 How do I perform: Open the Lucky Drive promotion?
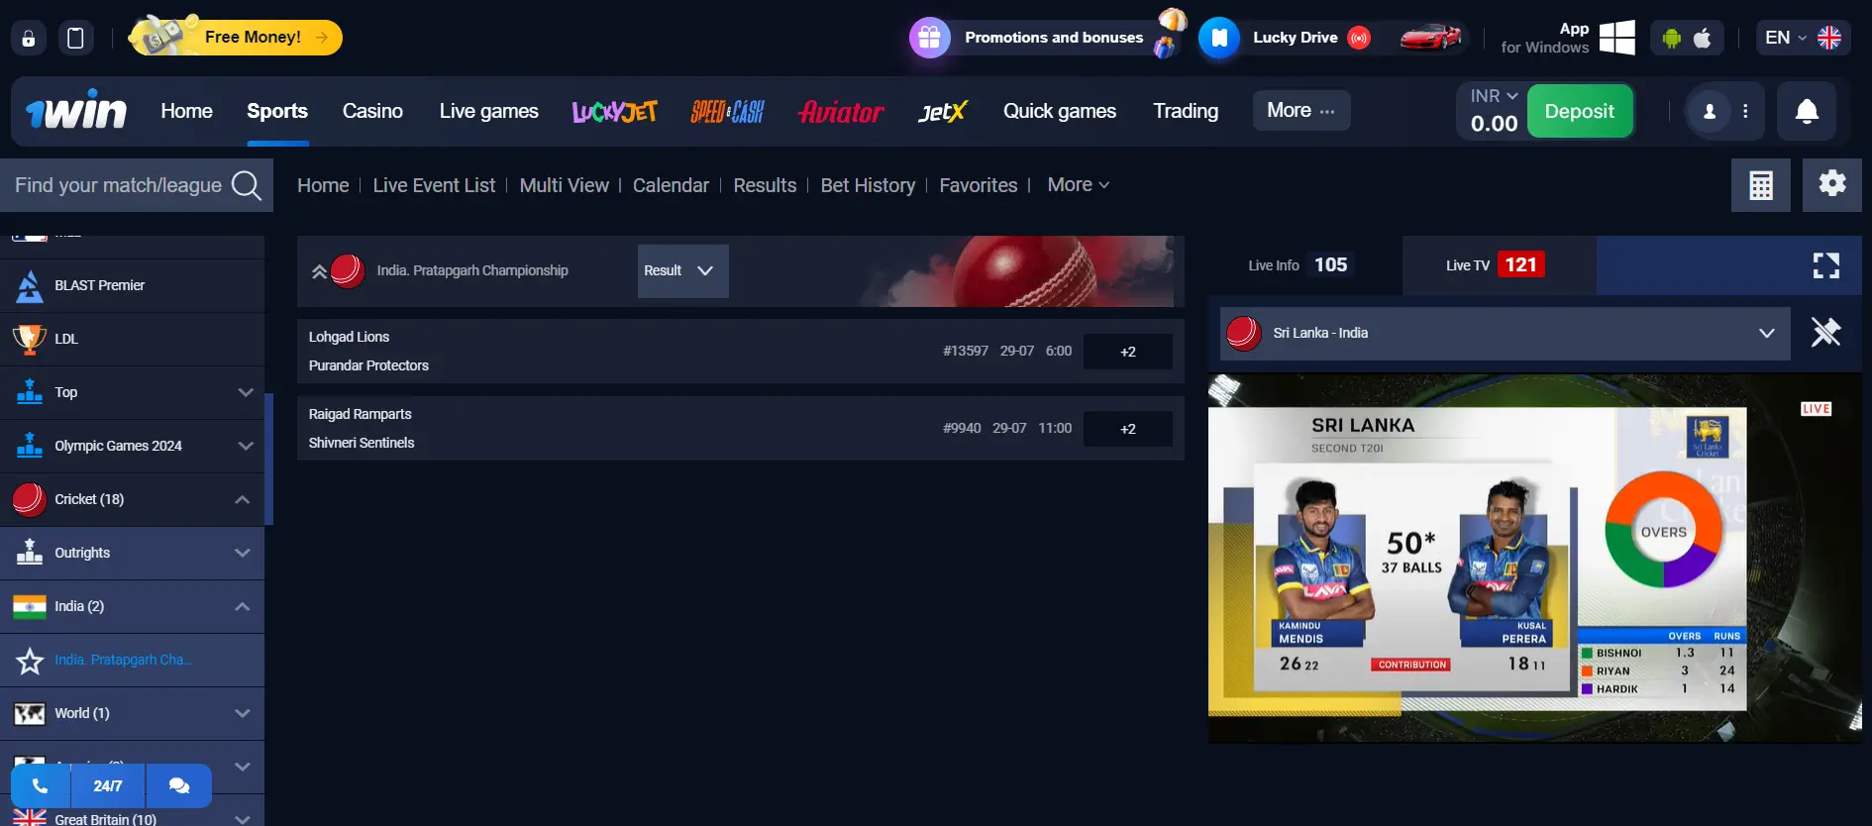click(1332, 38)
